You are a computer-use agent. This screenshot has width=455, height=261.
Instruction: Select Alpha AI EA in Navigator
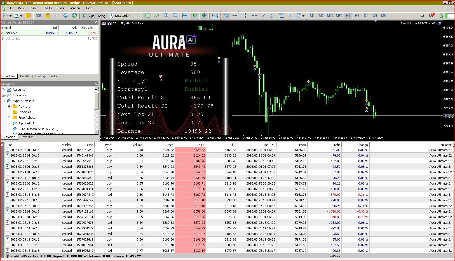[x=26, y=123]
